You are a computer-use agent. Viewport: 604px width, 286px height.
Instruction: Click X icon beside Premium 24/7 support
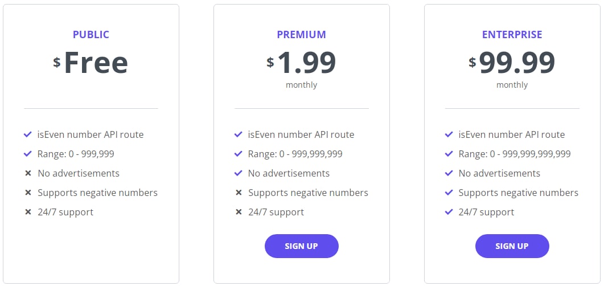(239, 212)
